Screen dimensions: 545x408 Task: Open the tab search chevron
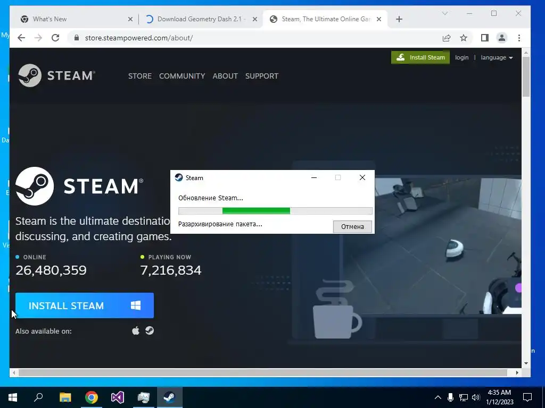point(445,13)
